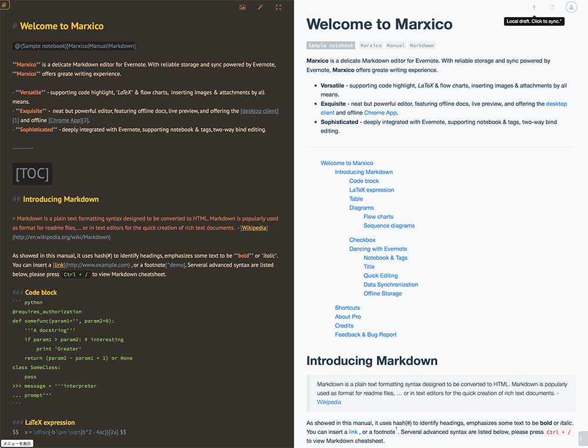Enter fullscreen using the expand arrows icon

(278, 7)
